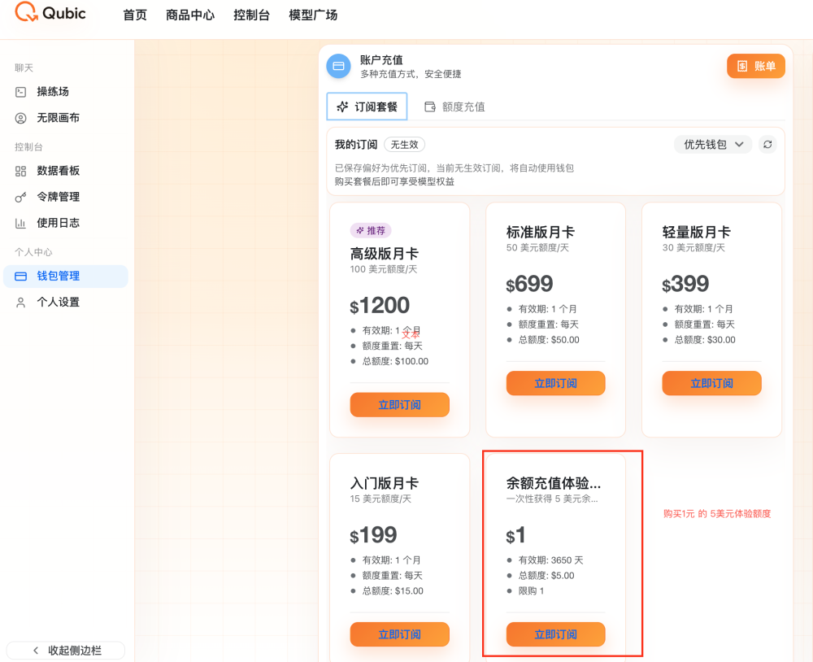The height and width of the screenshot is (662, 813).
Task: Open the 账单 bills button
Action: [x=756, y=66]
